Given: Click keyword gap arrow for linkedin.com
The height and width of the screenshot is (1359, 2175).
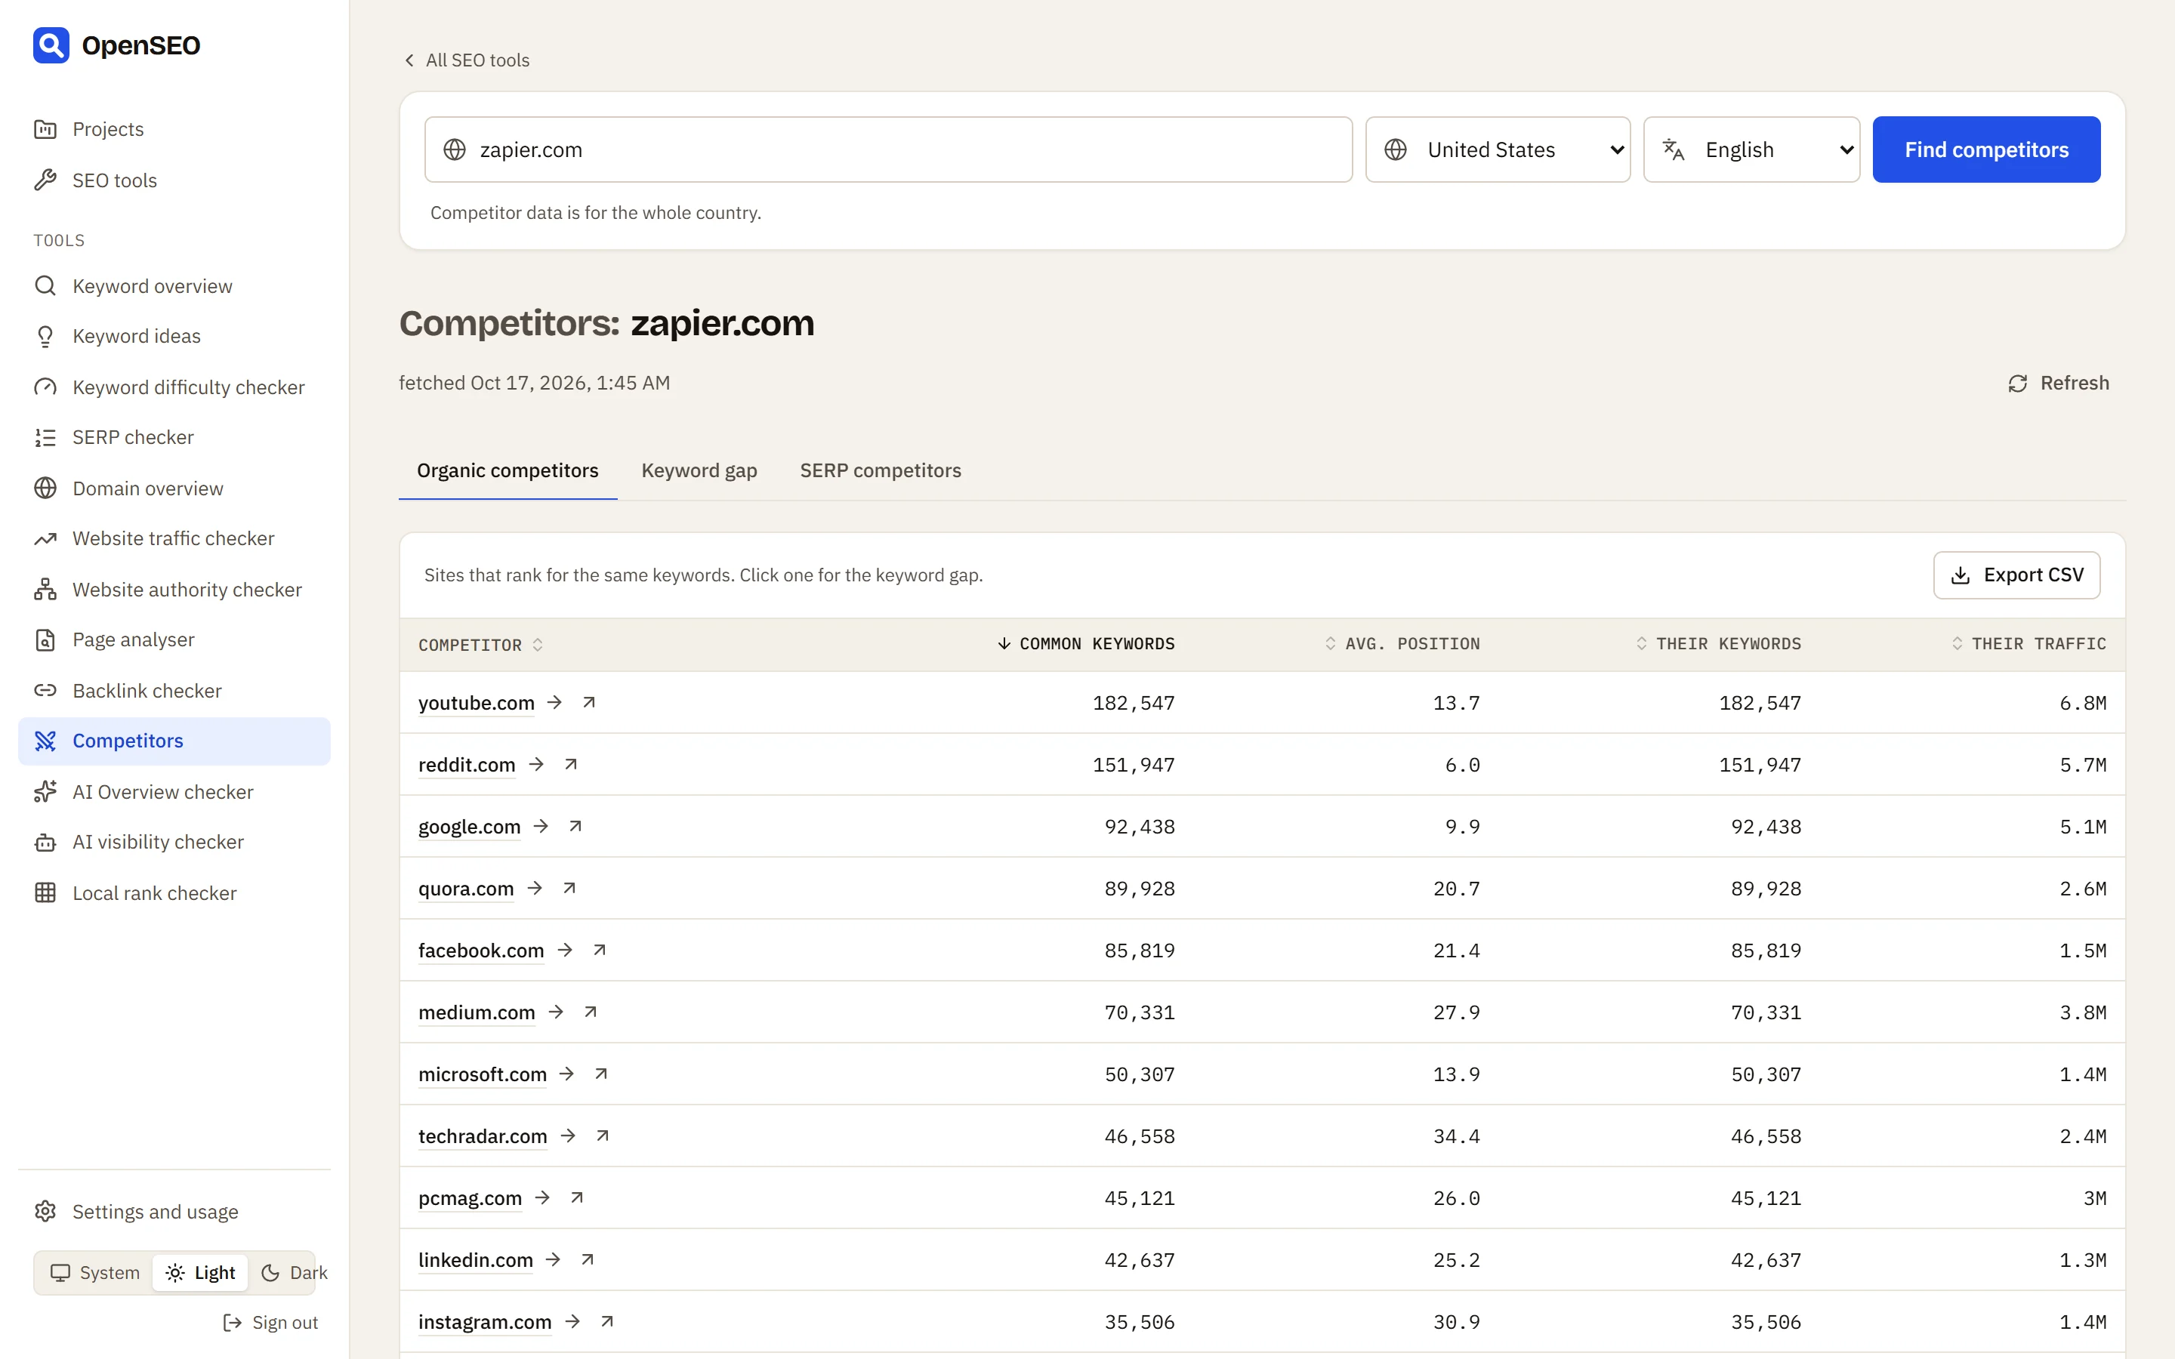Looking at the screenshot, I should (x=554, y=1260).
